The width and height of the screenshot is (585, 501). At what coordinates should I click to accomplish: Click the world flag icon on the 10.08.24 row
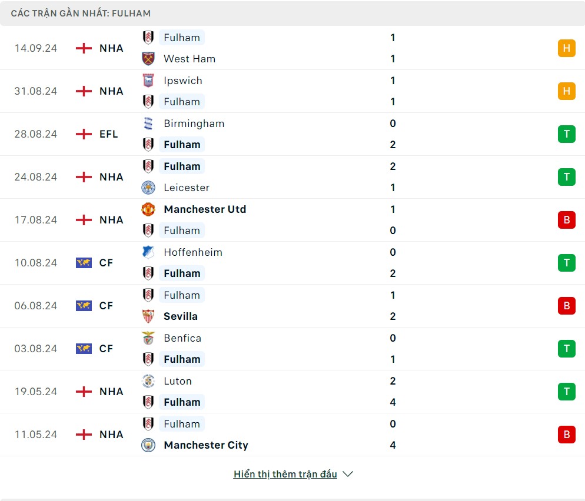coord(84,263)
